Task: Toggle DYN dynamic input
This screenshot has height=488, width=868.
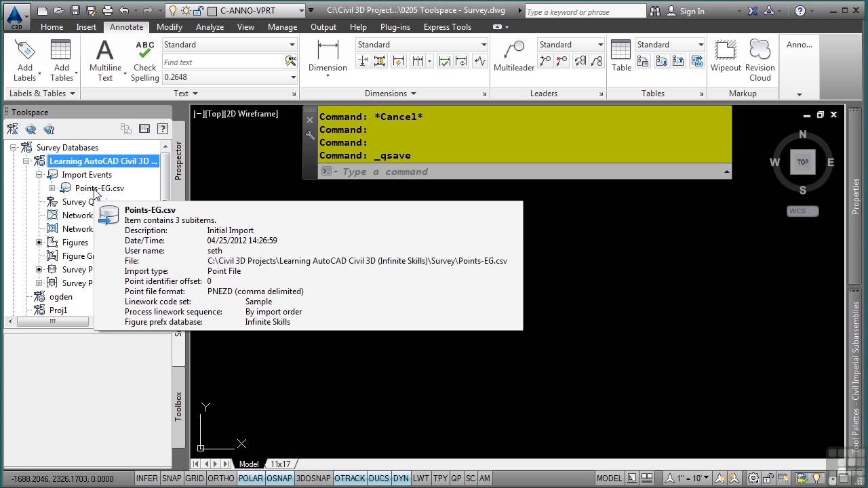Action: click(401, 479)
